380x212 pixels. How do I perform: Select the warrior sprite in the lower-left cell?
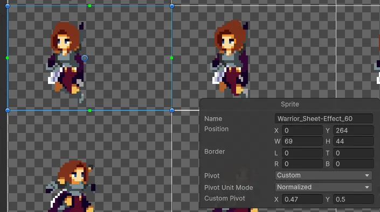[x=70, y=186]
